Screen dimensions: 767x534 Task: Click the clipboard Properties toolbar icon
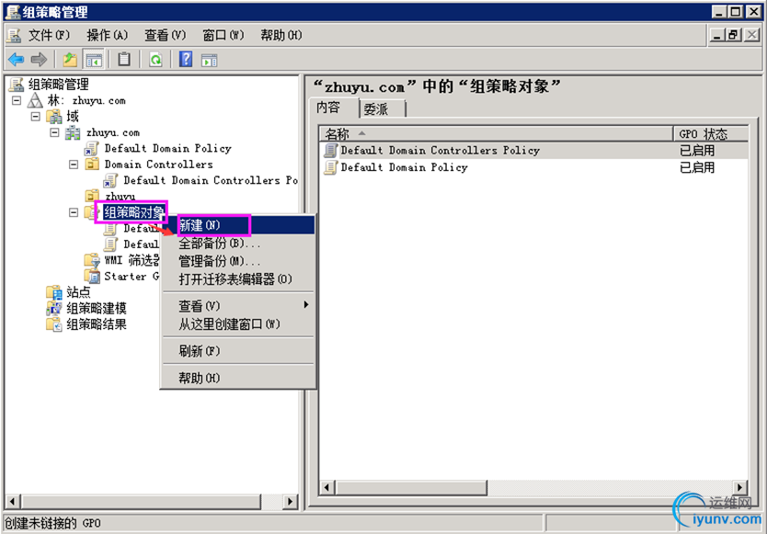[x=124, y=60]
